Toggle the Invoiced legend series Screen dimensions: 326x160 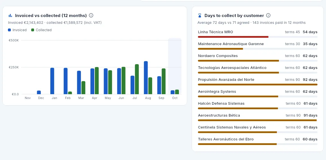point(18,30)
